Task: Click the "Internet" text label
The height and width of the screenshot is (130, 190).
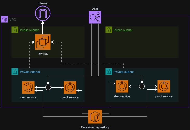Action: 43,3
